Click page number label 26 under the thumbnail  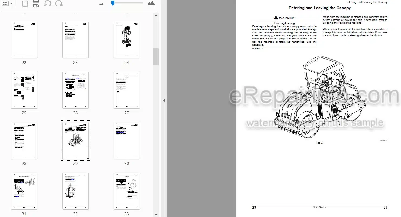coord(75,113)
